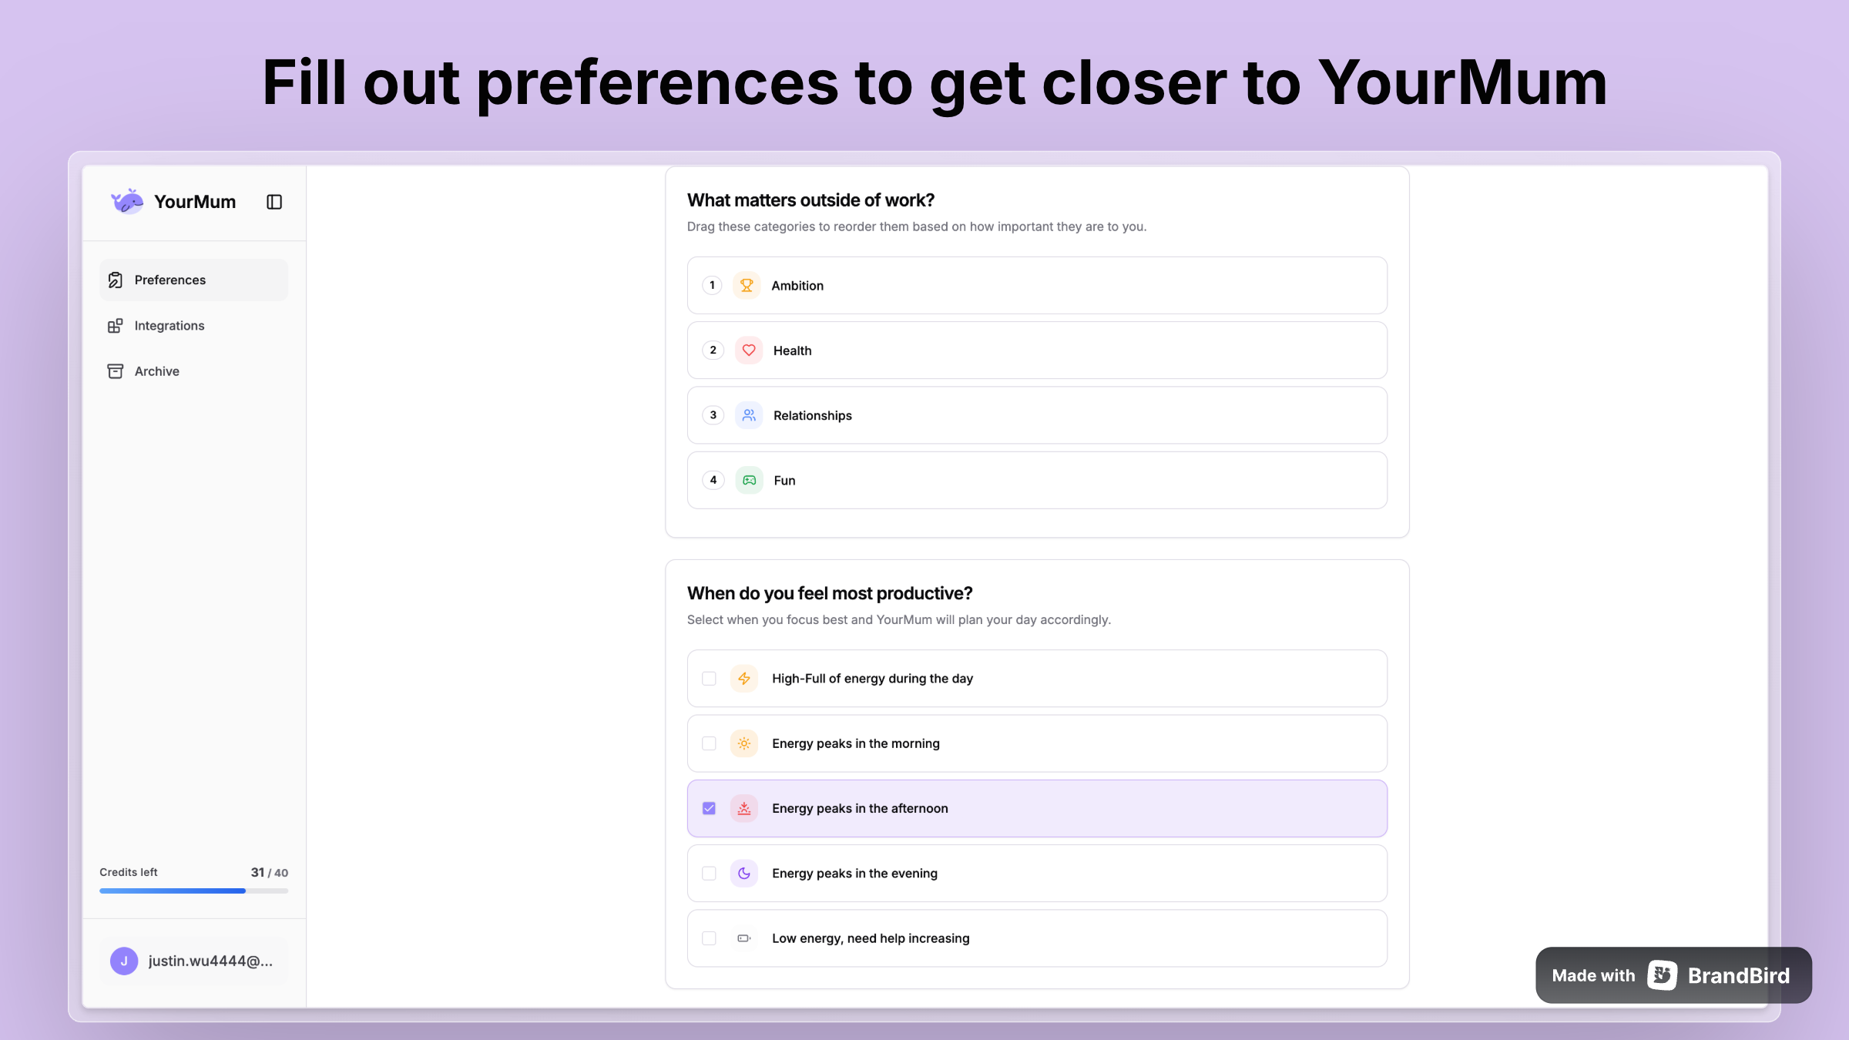Select the gamepad icon beside Fun
The height and width of the screenshot is (1040, 1849).
pyautogui.click(x=747, y=480)
